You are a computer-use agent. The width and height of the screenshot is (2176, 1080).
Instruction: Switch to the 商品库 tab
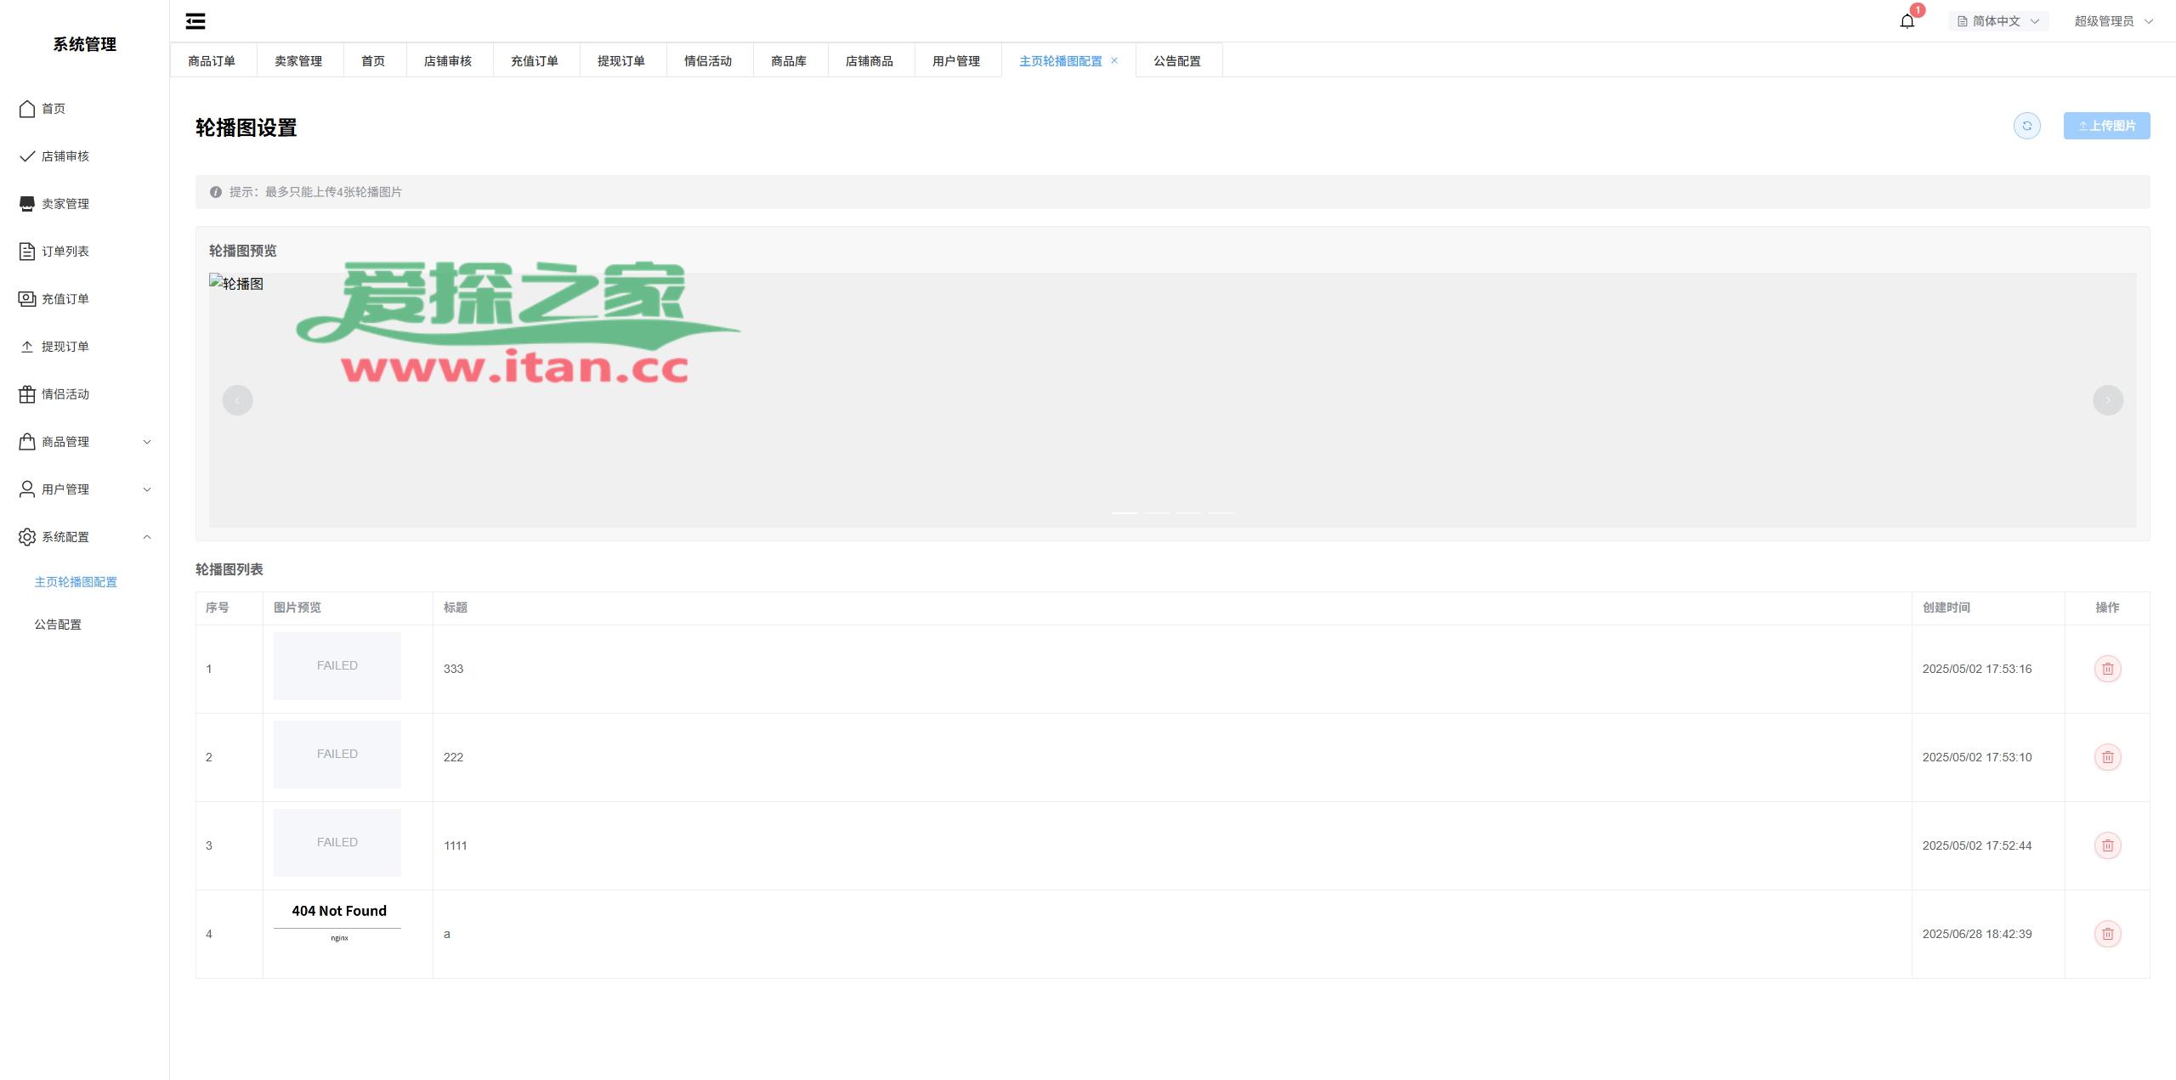(x=790, y=60)
